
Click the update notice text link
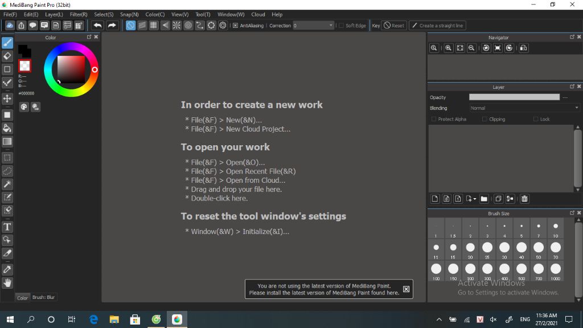[x=324, y=289]
